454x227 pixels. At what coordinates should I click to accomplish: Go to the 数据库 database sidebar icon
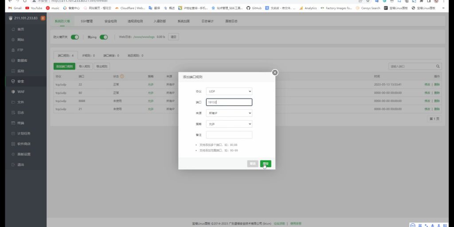[x=13, y=60]
